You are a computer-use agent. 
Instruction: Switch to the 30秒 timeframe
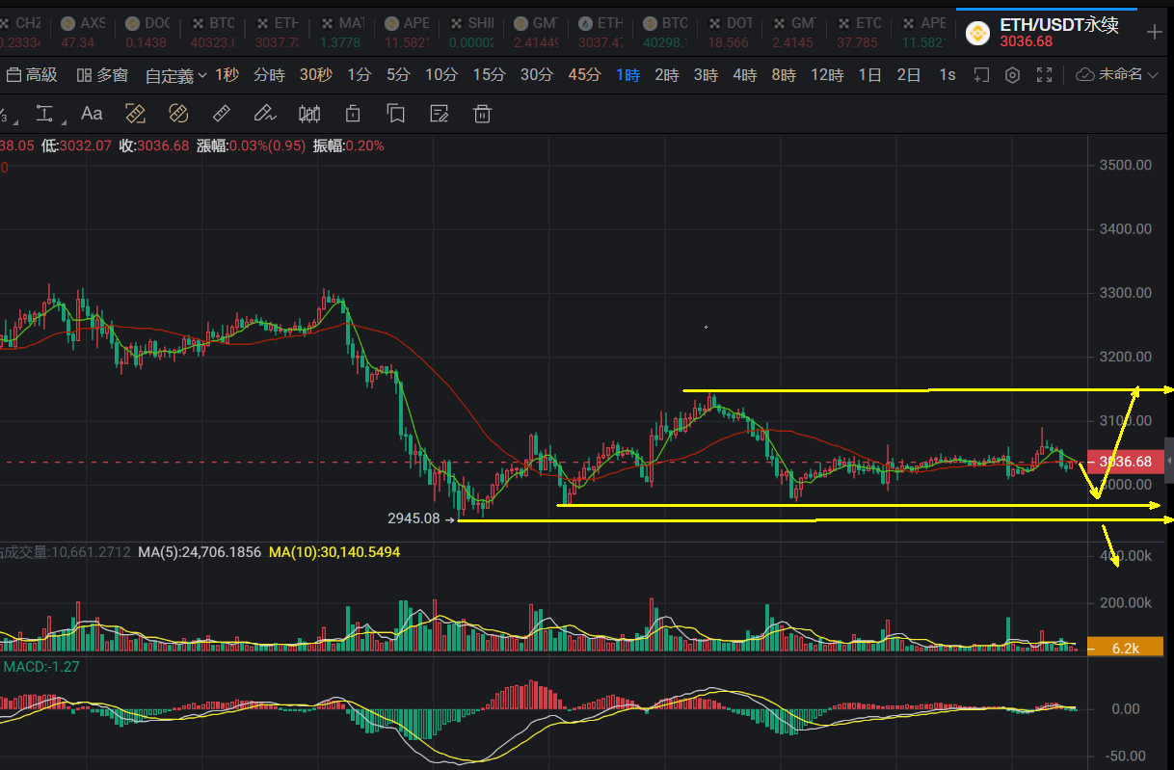316,74
